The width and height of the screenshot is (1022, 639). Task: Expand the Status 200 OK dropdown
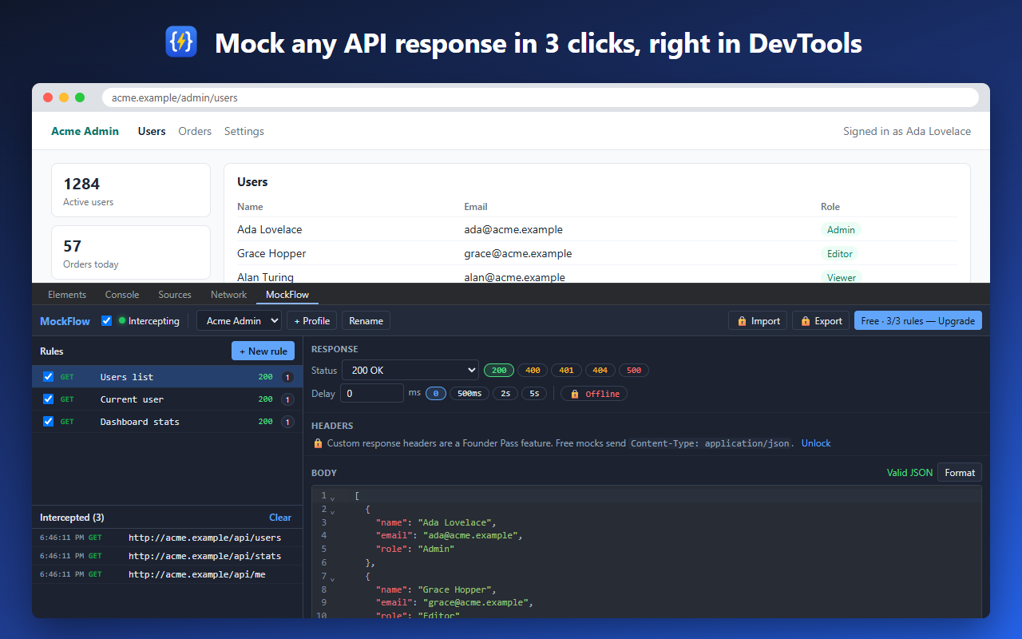click(410, 371)
